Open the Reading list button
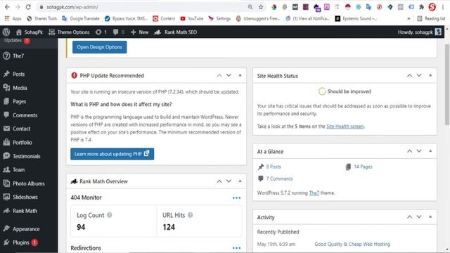 431,19
